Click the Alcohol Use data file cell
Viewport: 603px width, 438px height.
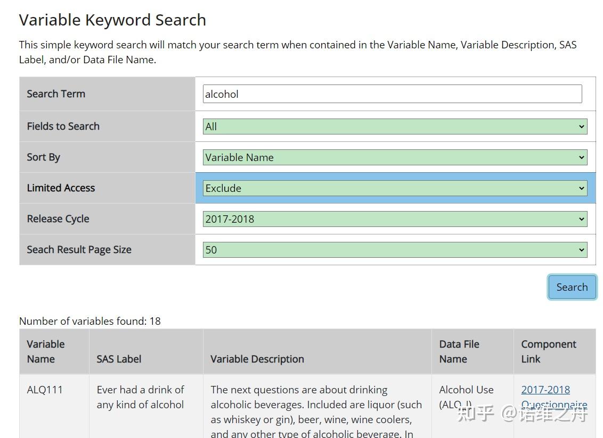(x=466, y=397)
